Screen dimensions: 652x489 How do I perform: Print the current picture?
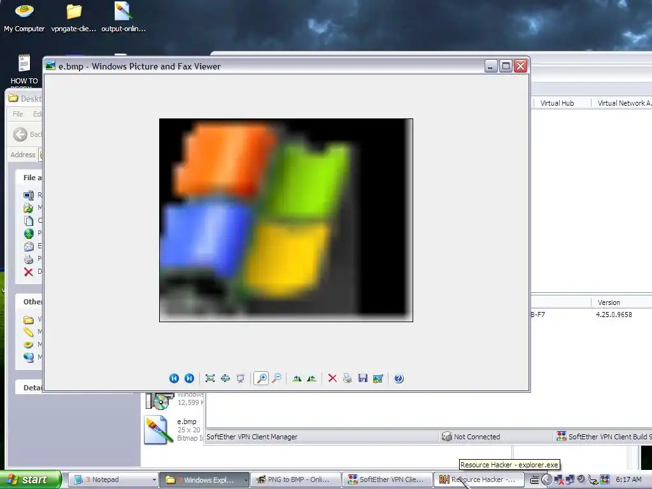348,378
